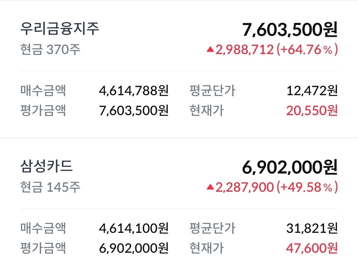Click 삼성카드's 평가금액 label
This screenshot has height=273, width=358.
43,248
